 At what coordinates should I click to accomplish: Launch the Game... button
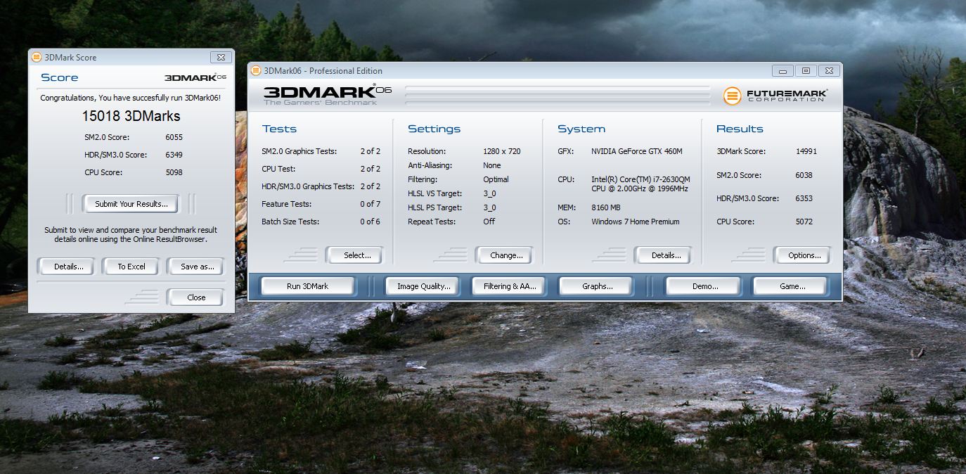tap(792, 286)
